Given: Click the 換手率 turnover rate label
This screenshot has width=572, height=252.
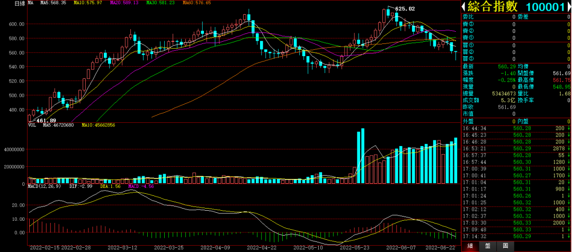Looking at the screenshot, I should click(x=526, y=100).
